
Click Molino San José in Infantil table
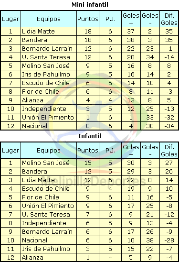[46, 163]
